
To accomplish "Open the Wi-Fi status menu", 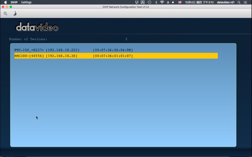I will click(162, 2).
